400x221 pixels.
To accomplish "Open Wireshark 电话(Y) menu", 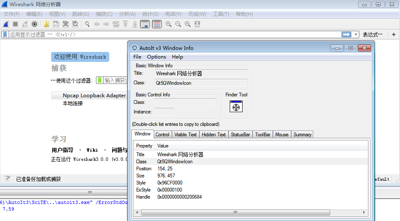I will tap(173, 14).
